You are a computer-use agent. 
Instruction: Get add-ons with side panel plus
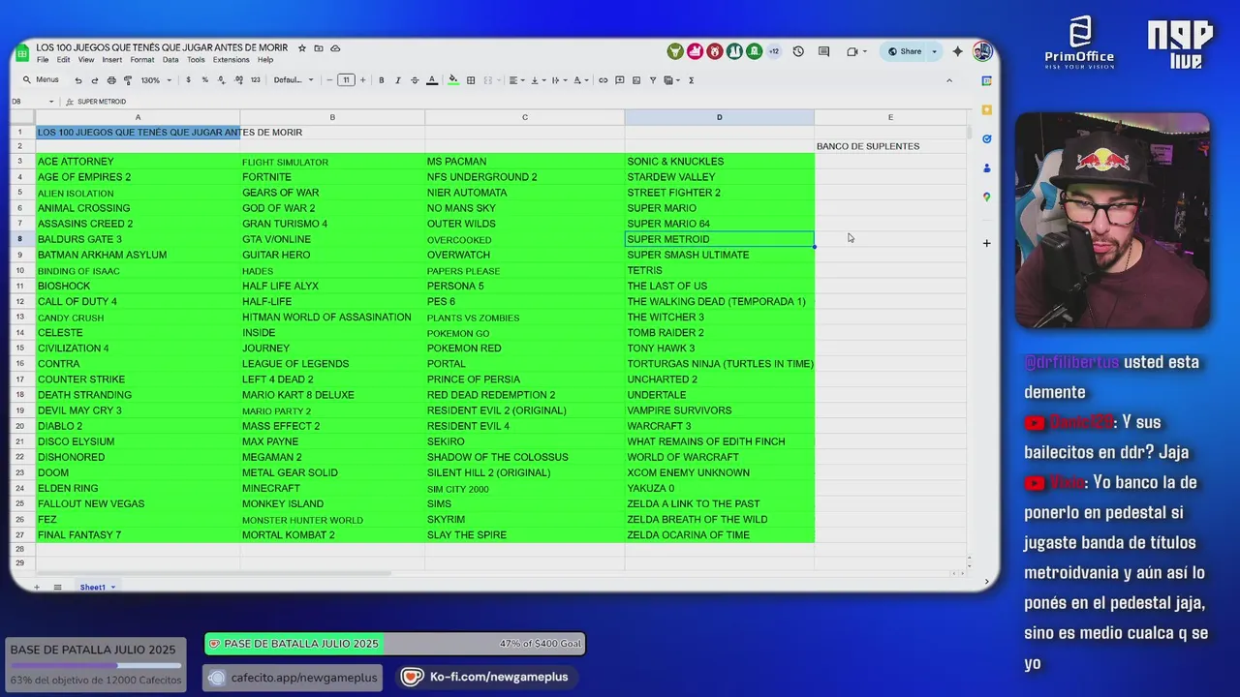point(987,243)
